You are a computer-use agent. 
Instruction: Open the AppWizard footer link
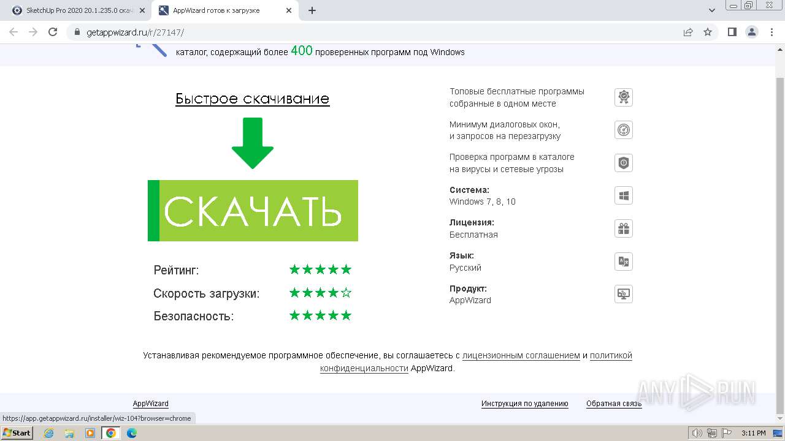tap(151, 404)
